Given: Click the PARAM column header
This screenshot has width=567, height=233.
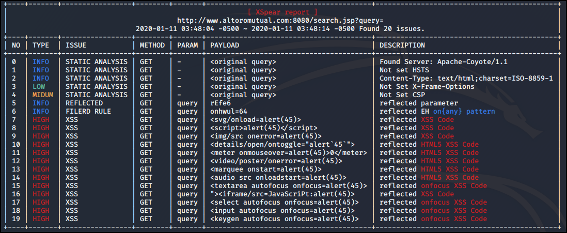Looking at the screenshot, I should click(187, 45).
